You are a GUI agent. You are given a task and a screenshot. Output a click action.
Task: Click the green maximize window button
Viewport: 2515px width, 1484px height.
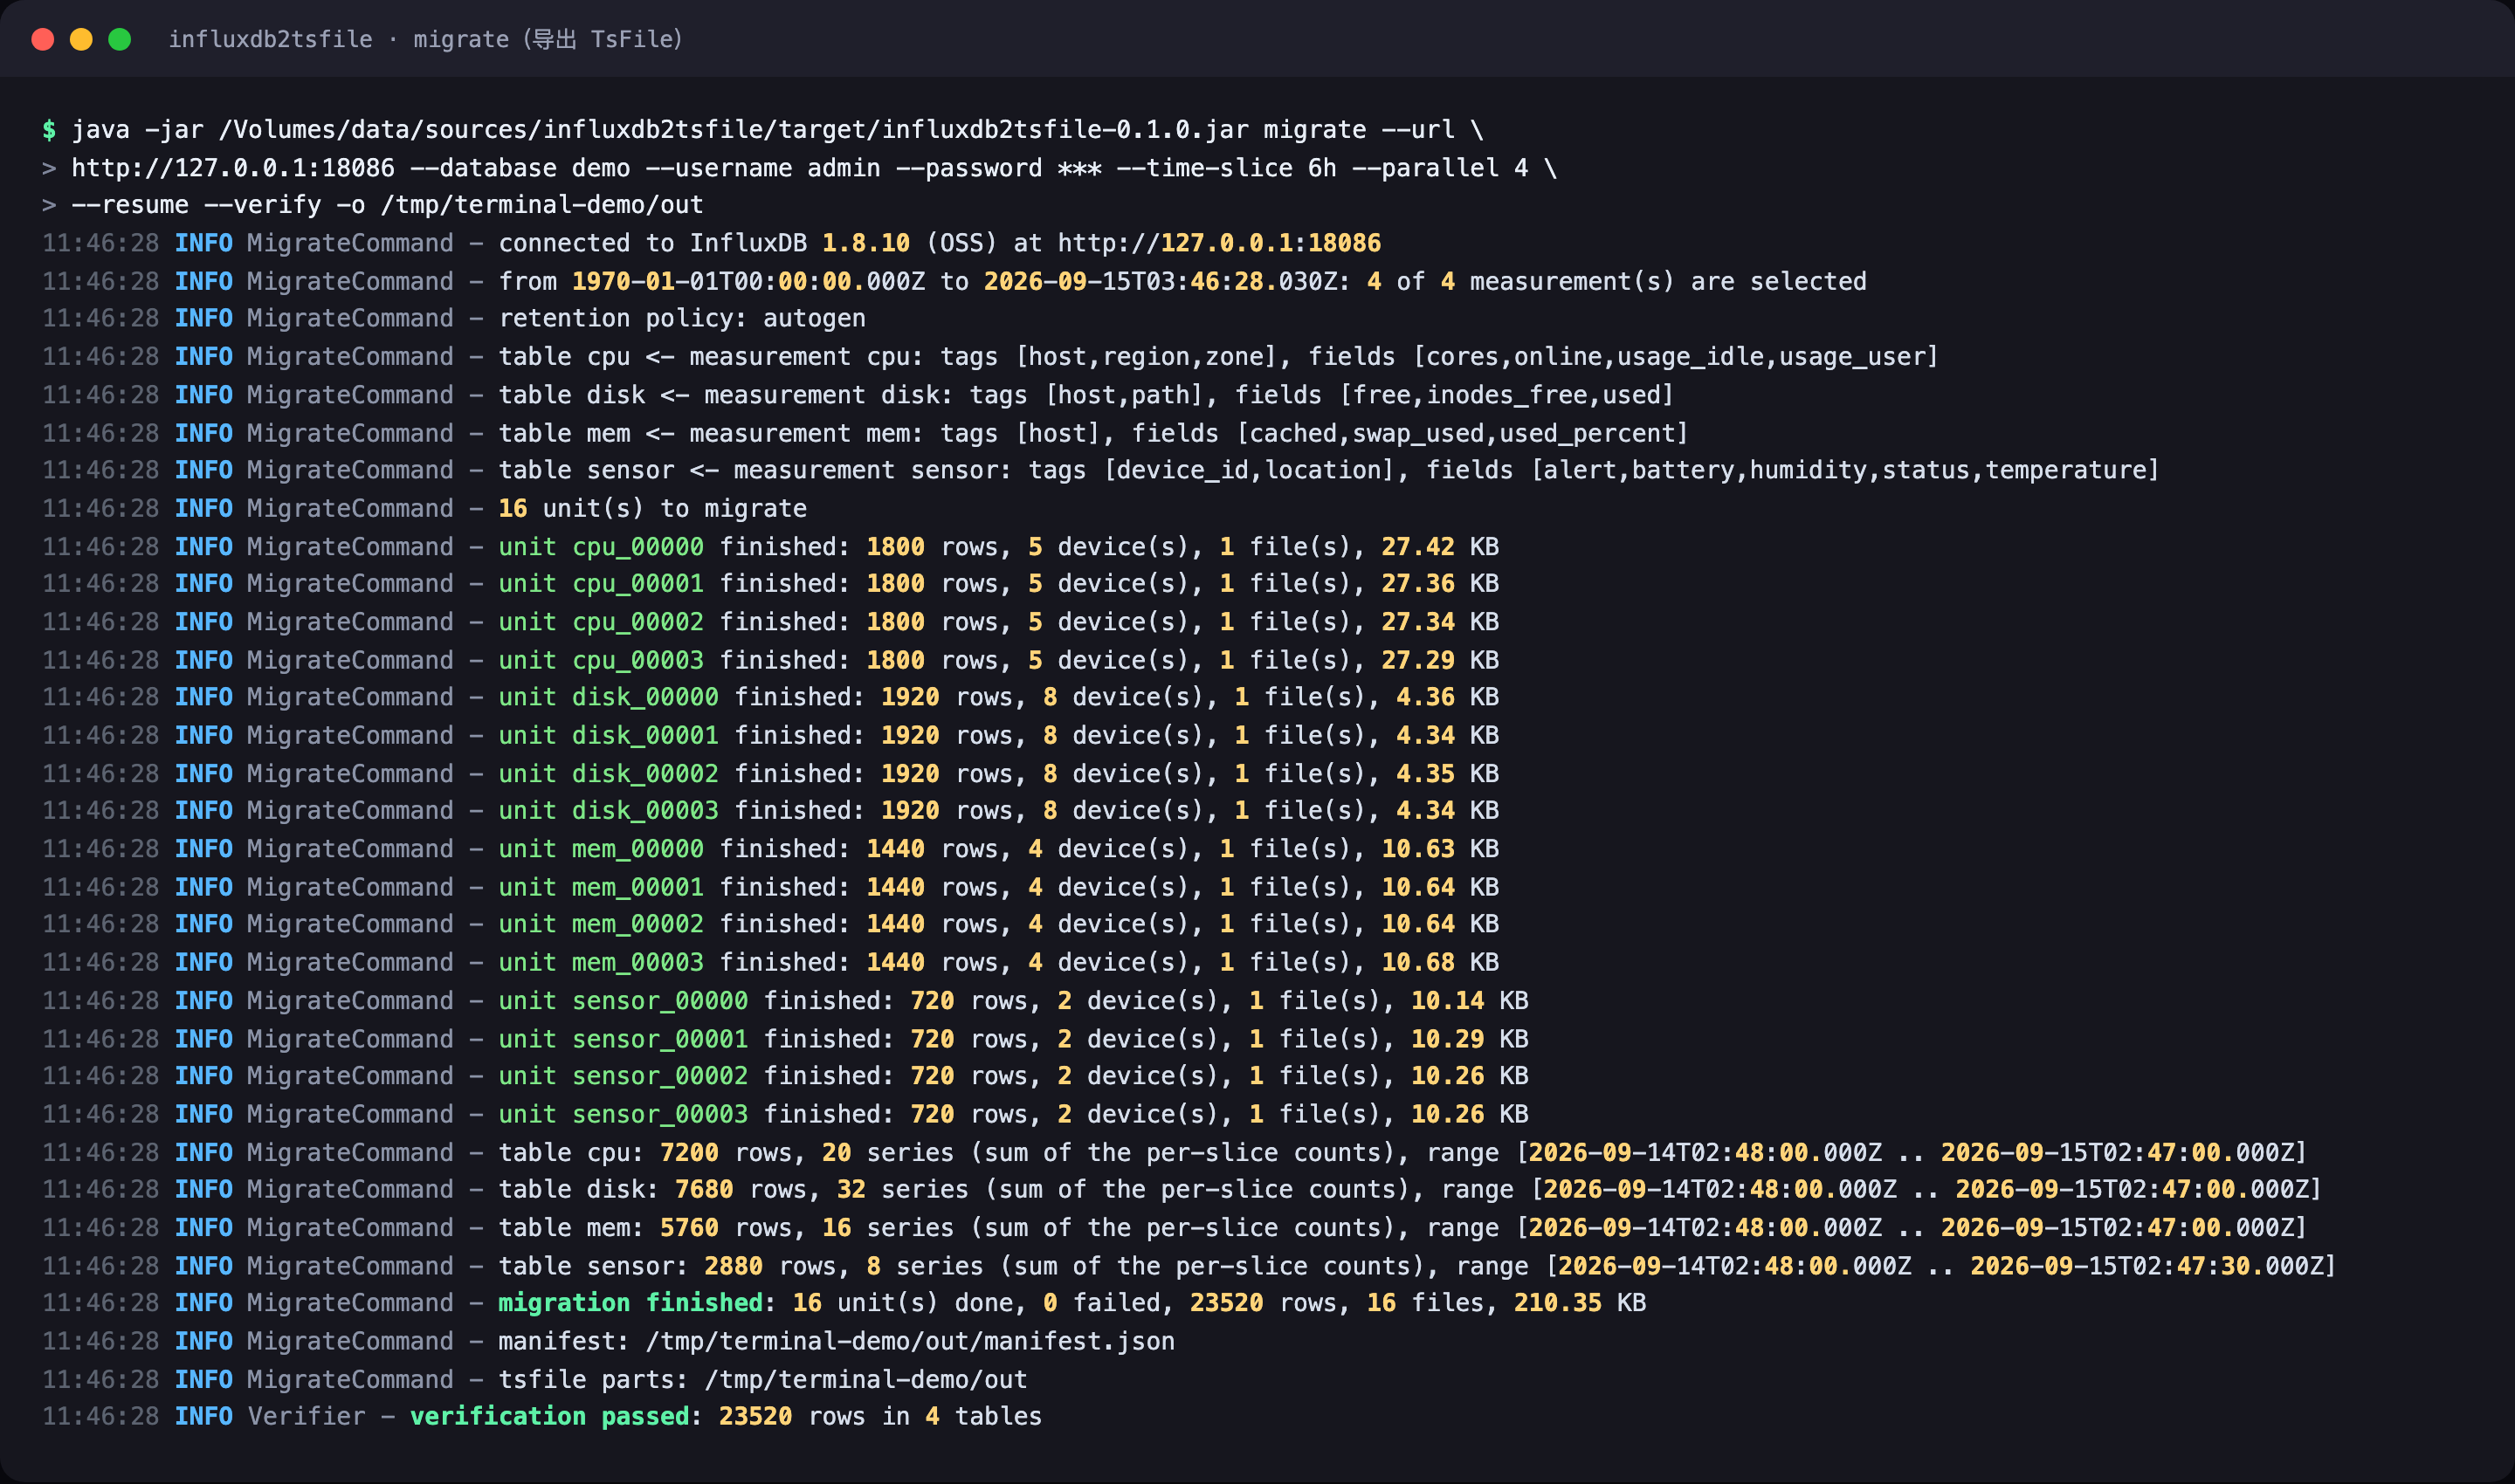pyautogui.click(x=119, y=39)
